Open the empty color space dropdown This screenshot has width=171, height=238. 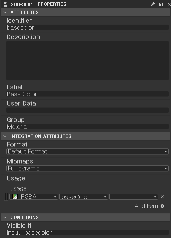134,197
